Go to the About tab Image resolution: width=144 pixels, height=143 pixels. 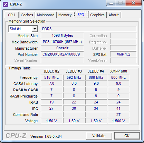click(114, 15)
